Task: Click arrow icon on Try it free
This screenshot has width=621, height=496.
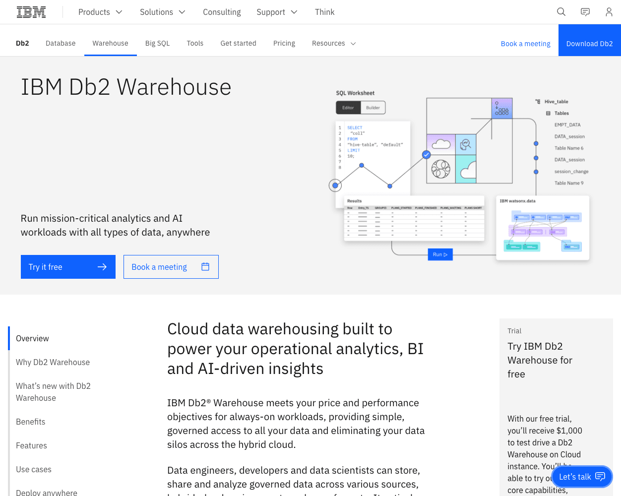Action: point(102,267)
